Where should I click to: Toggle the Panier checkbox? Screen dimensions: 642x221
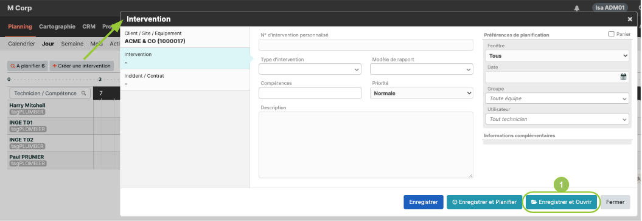coord(612,35)
